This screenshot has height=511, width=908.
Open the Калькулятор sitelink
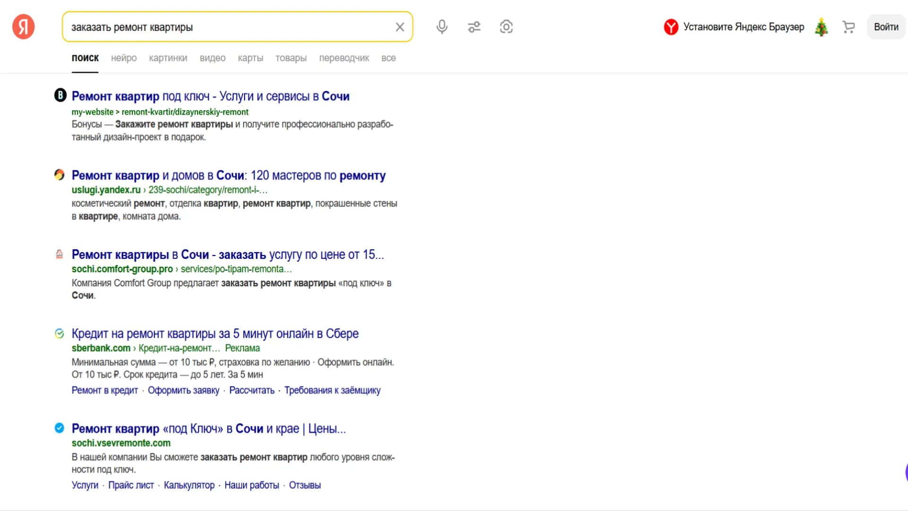(x=189, y=485)
